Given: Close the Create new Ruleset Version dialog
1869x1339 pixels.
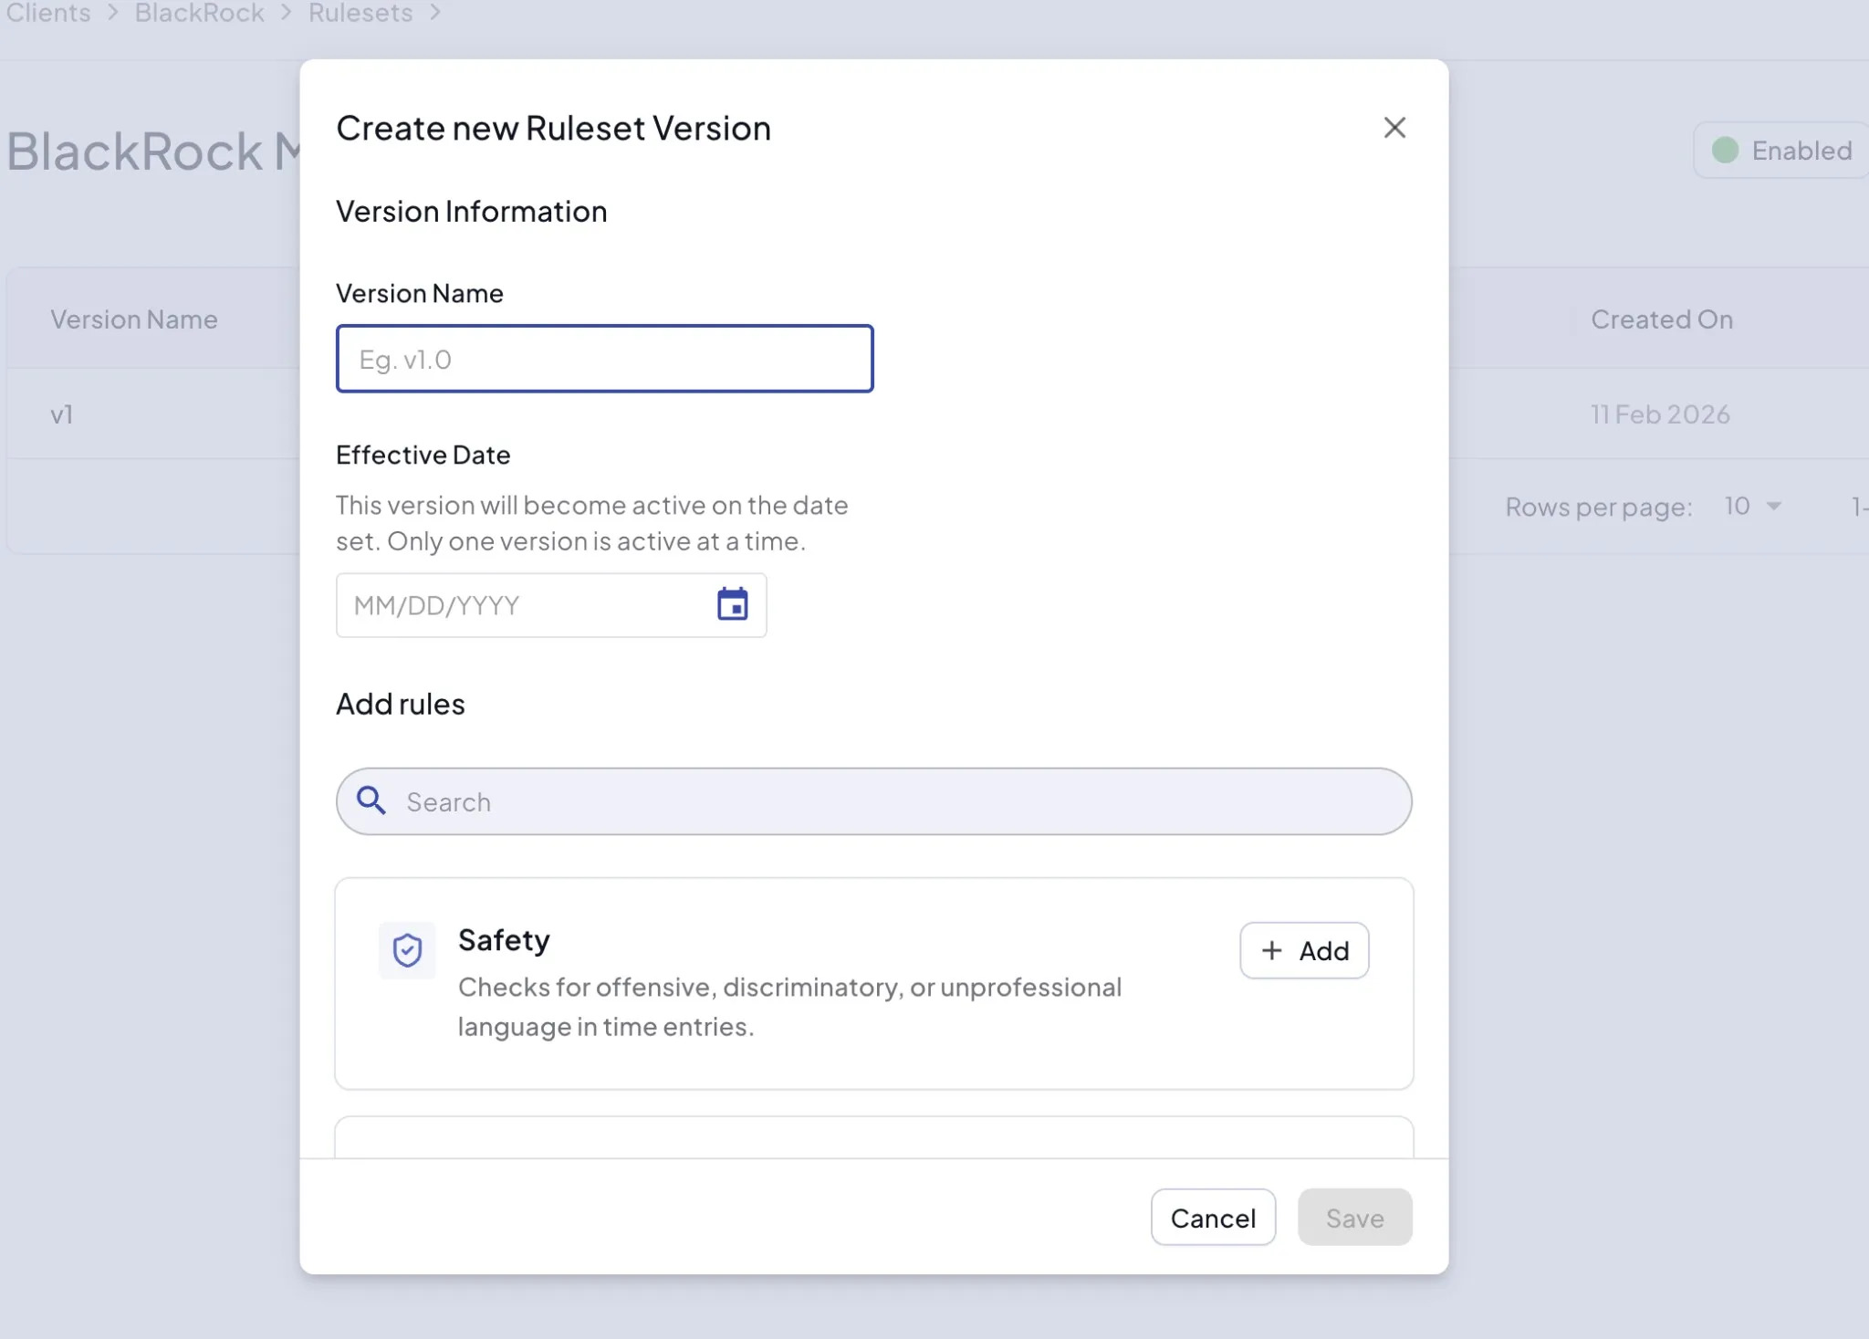Looking at the screenshot, I should [1394, 128].
